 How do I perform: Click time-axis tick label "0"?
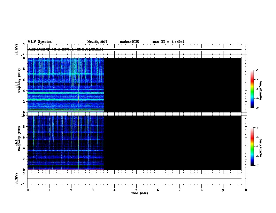pos(28,190)
